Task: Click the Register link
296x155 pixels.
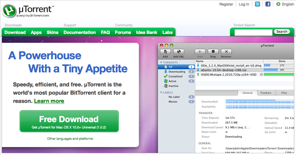Action: coord(226,4)
